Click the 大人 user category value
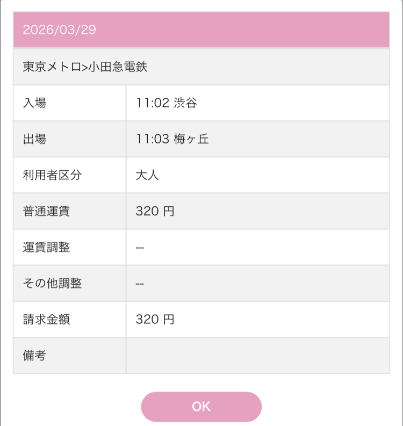403x426 pixels. coord(147,175)
